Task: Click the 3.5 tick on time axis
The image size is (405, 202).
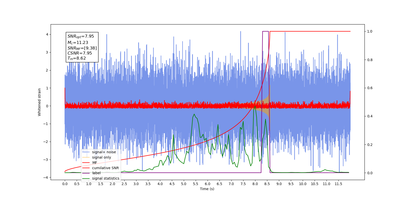Action: pos(148,184)
